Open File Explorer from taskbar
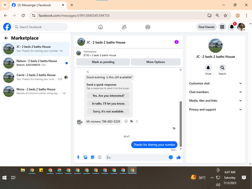 (23, 170)
